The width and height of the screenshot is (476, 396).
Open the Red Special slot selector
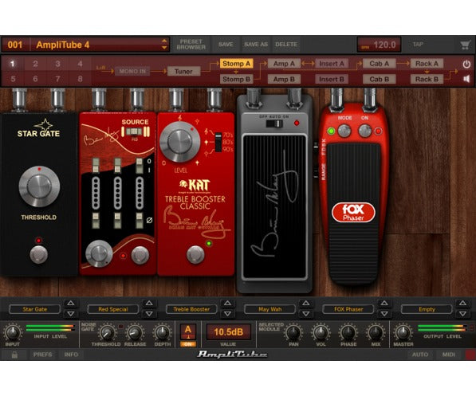[113, 309]
